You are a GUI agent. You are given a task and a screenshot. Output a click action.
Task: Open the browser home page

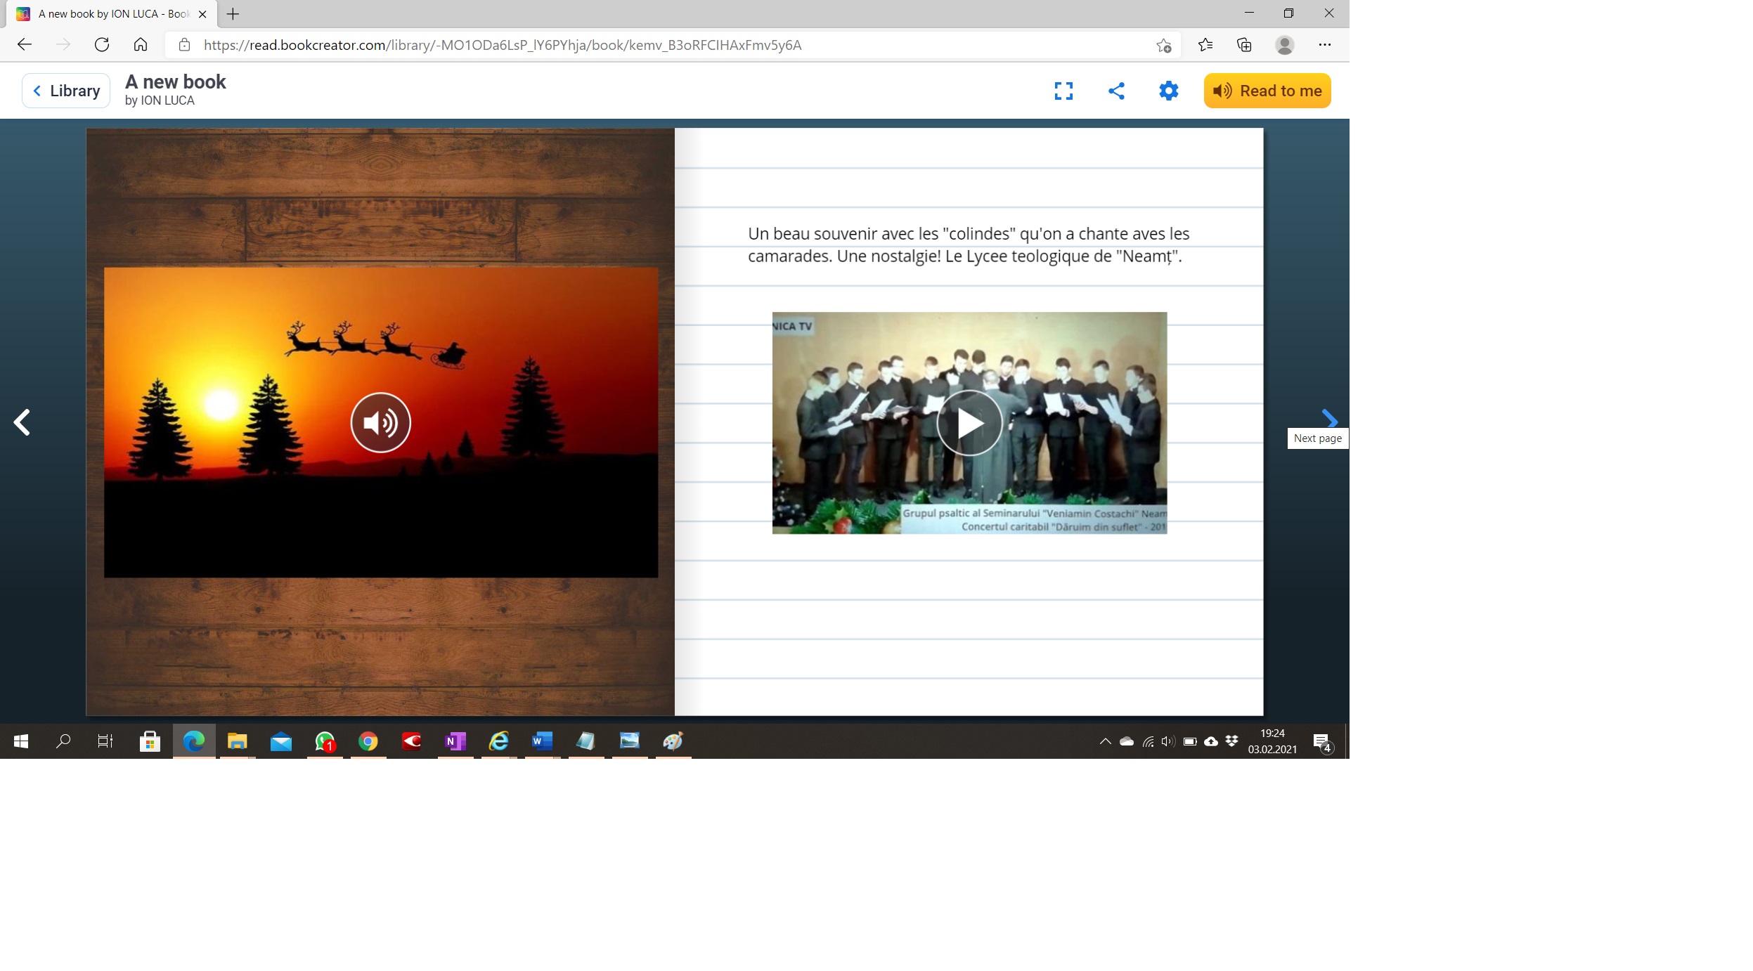[x=141, y=45]
